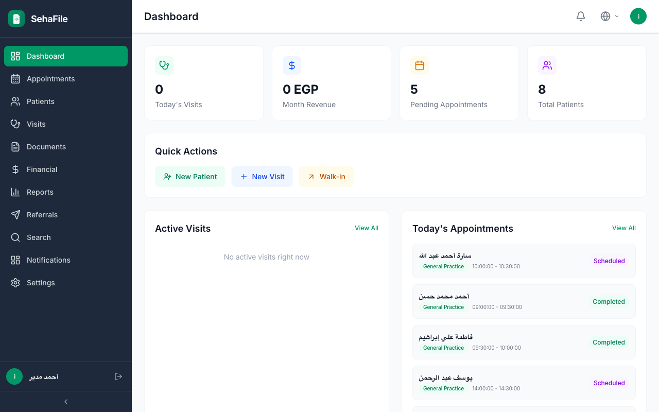
Task: Click the 10:00:00 - 10:30:00 time text
Action: [496, 267]
